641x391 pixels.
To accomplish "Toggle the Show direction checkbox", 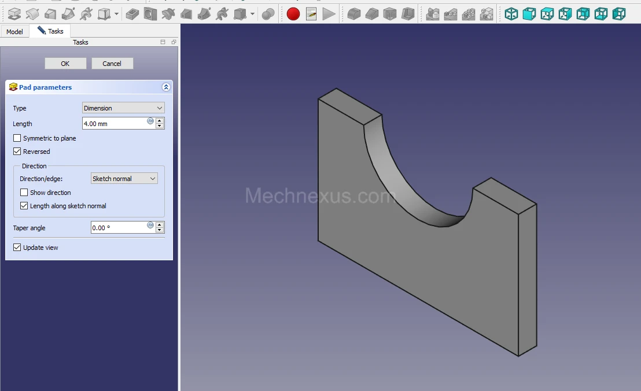I will [x=24, y=193].
